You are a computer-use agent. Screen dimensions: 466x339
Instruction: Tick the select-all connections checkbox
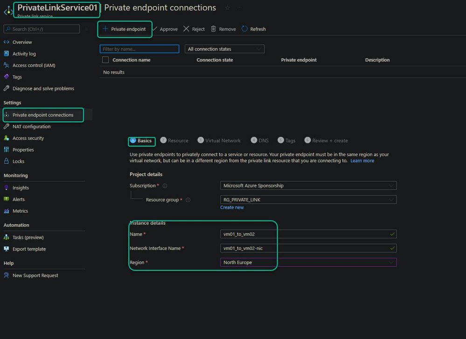tap(105, 60)
